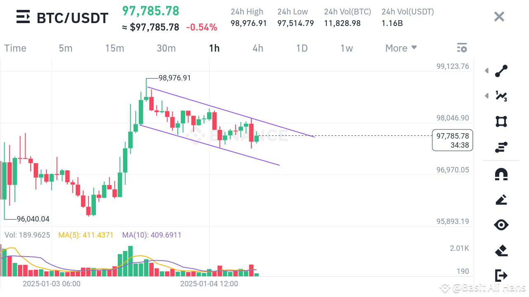The width and height of the screenshot is (529, 297).
Task: Select the eraser to delete drawings
Action: [501, 250]
